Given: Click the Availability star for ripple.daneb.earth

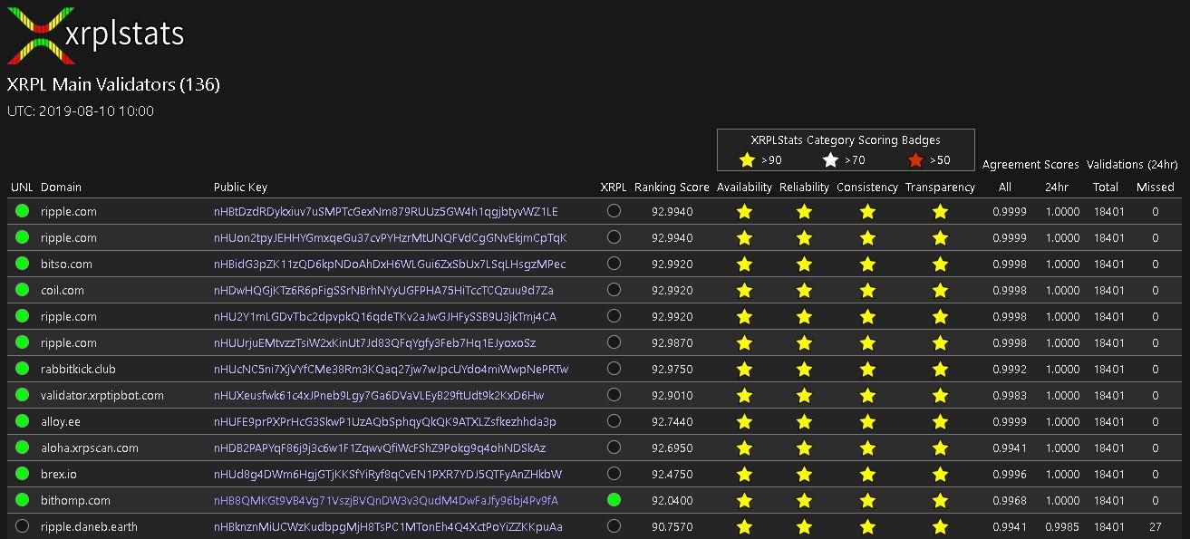Looking at the screenshot, I should pyautogui.click(x=744, y=527).
